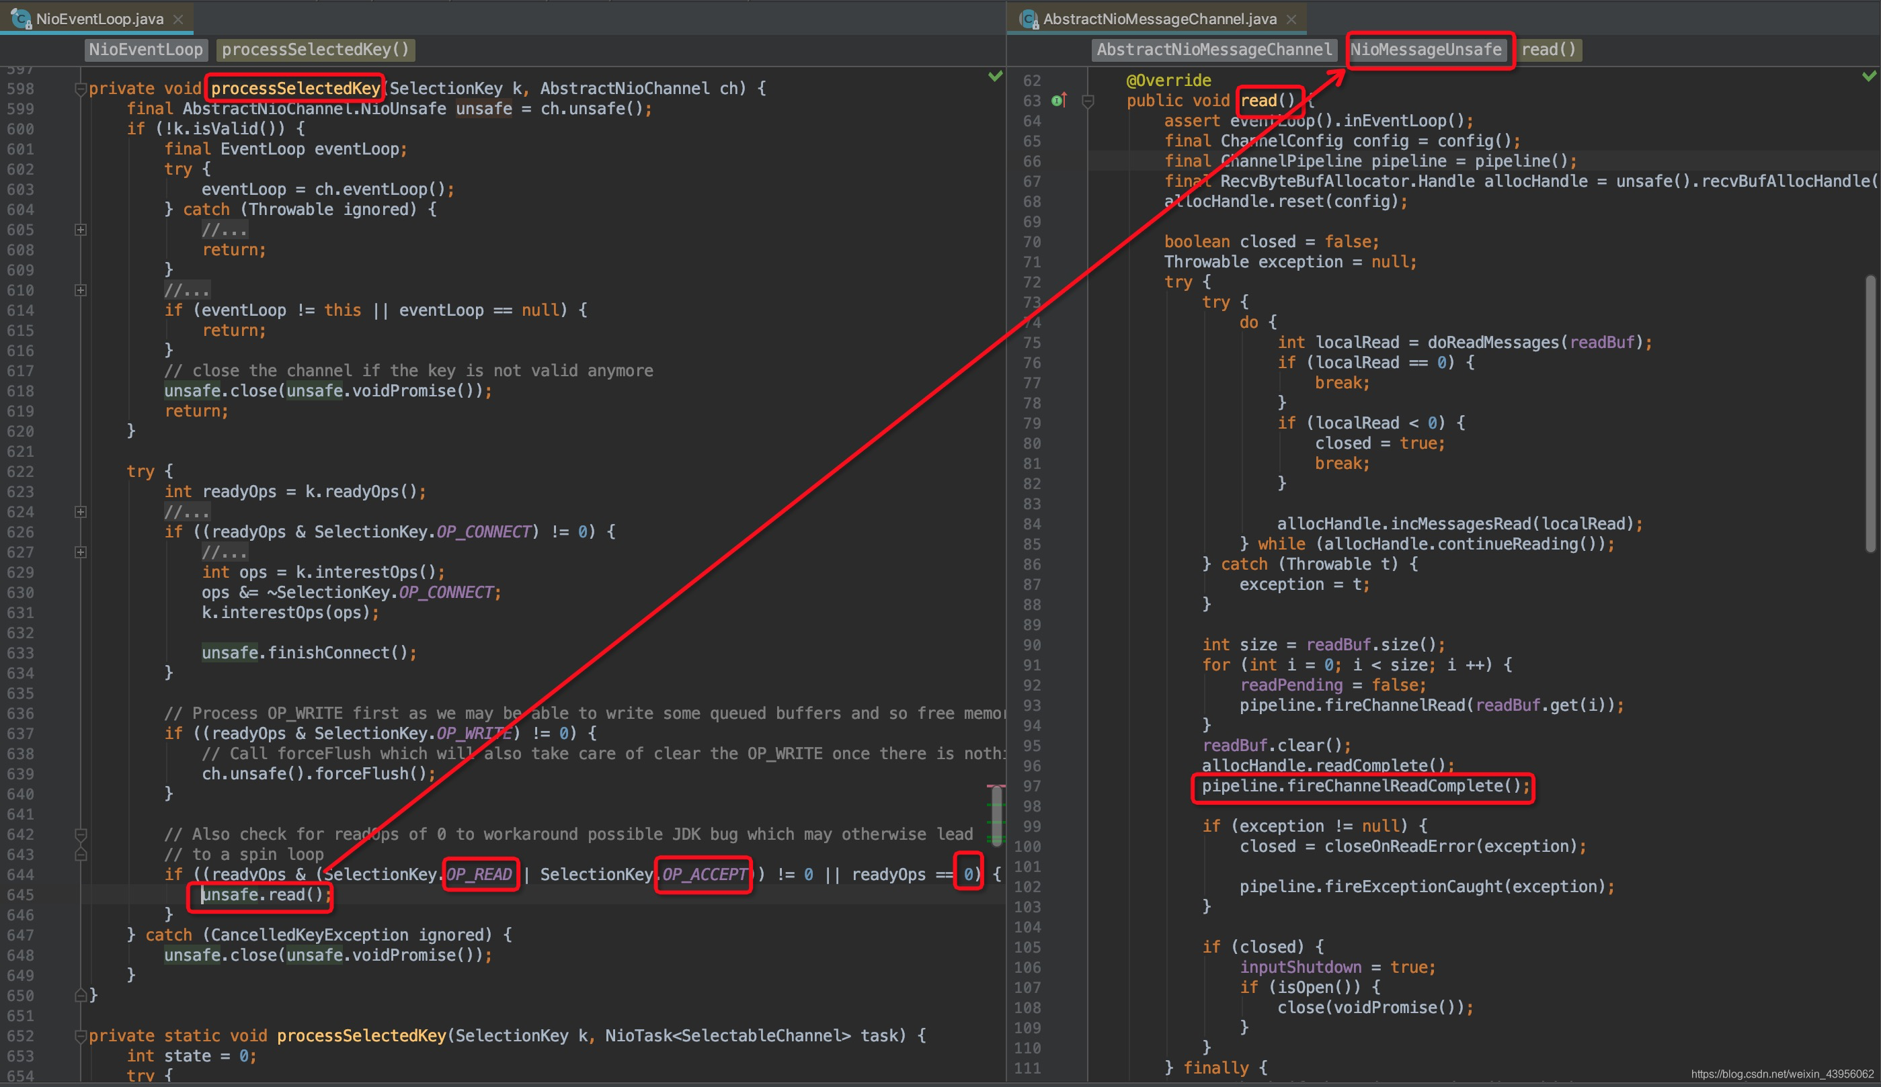Select the processSelectedKey() breadcrumb
The width and height of the screenshot is (1881, 1087).
(x=315, y=49)
